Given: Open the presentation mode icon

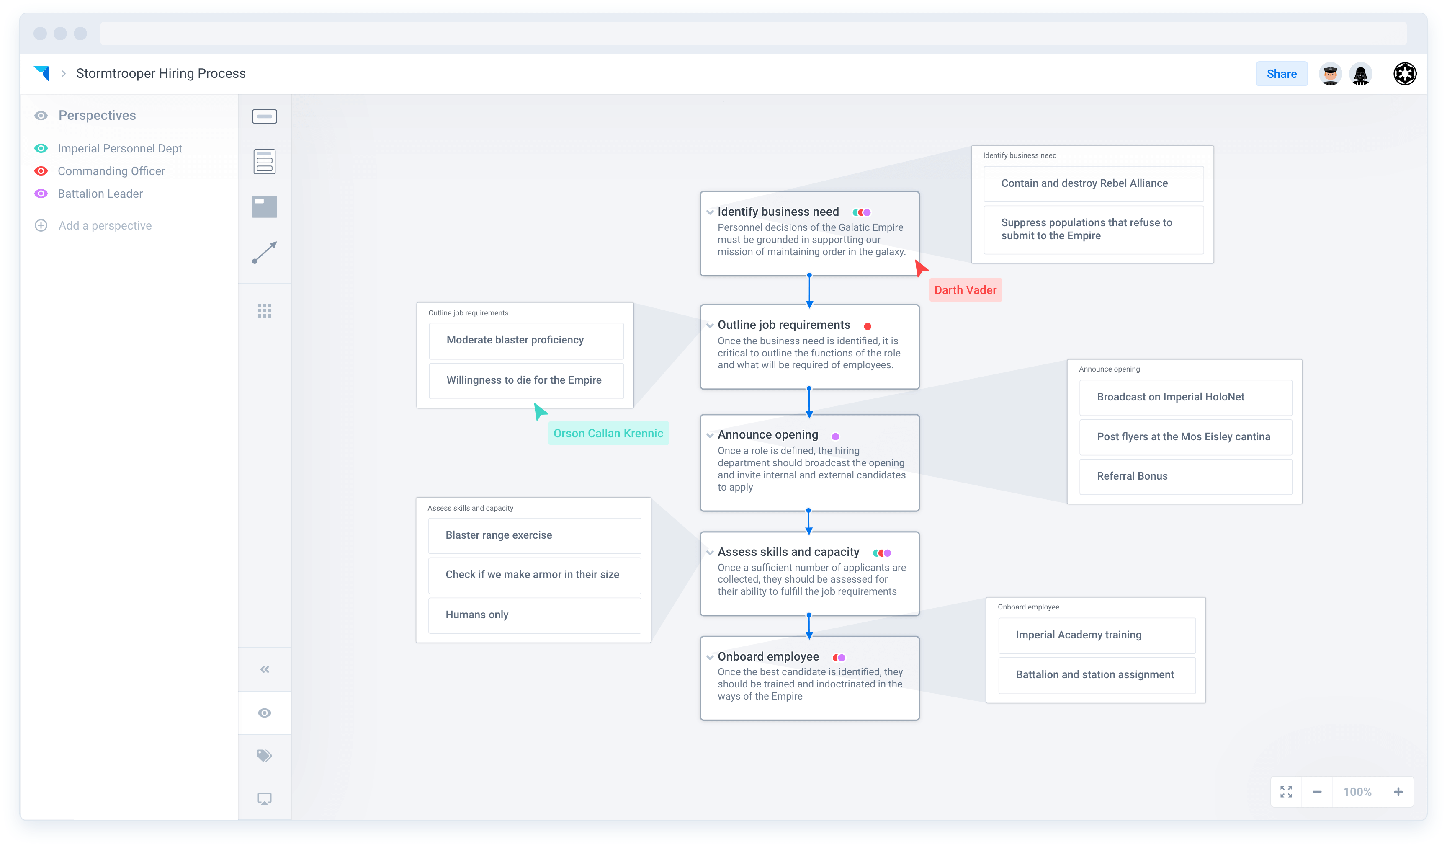Looking at the screenshot, I should click(264, 799).
